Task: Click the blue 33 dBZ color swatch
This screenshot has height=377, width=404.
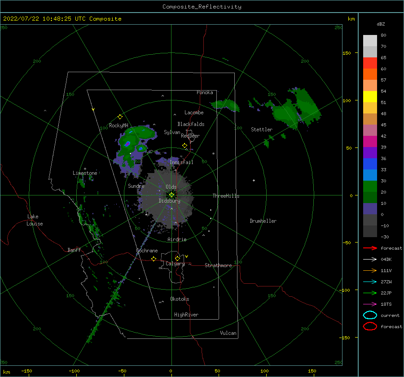Action: coord(370,164)
